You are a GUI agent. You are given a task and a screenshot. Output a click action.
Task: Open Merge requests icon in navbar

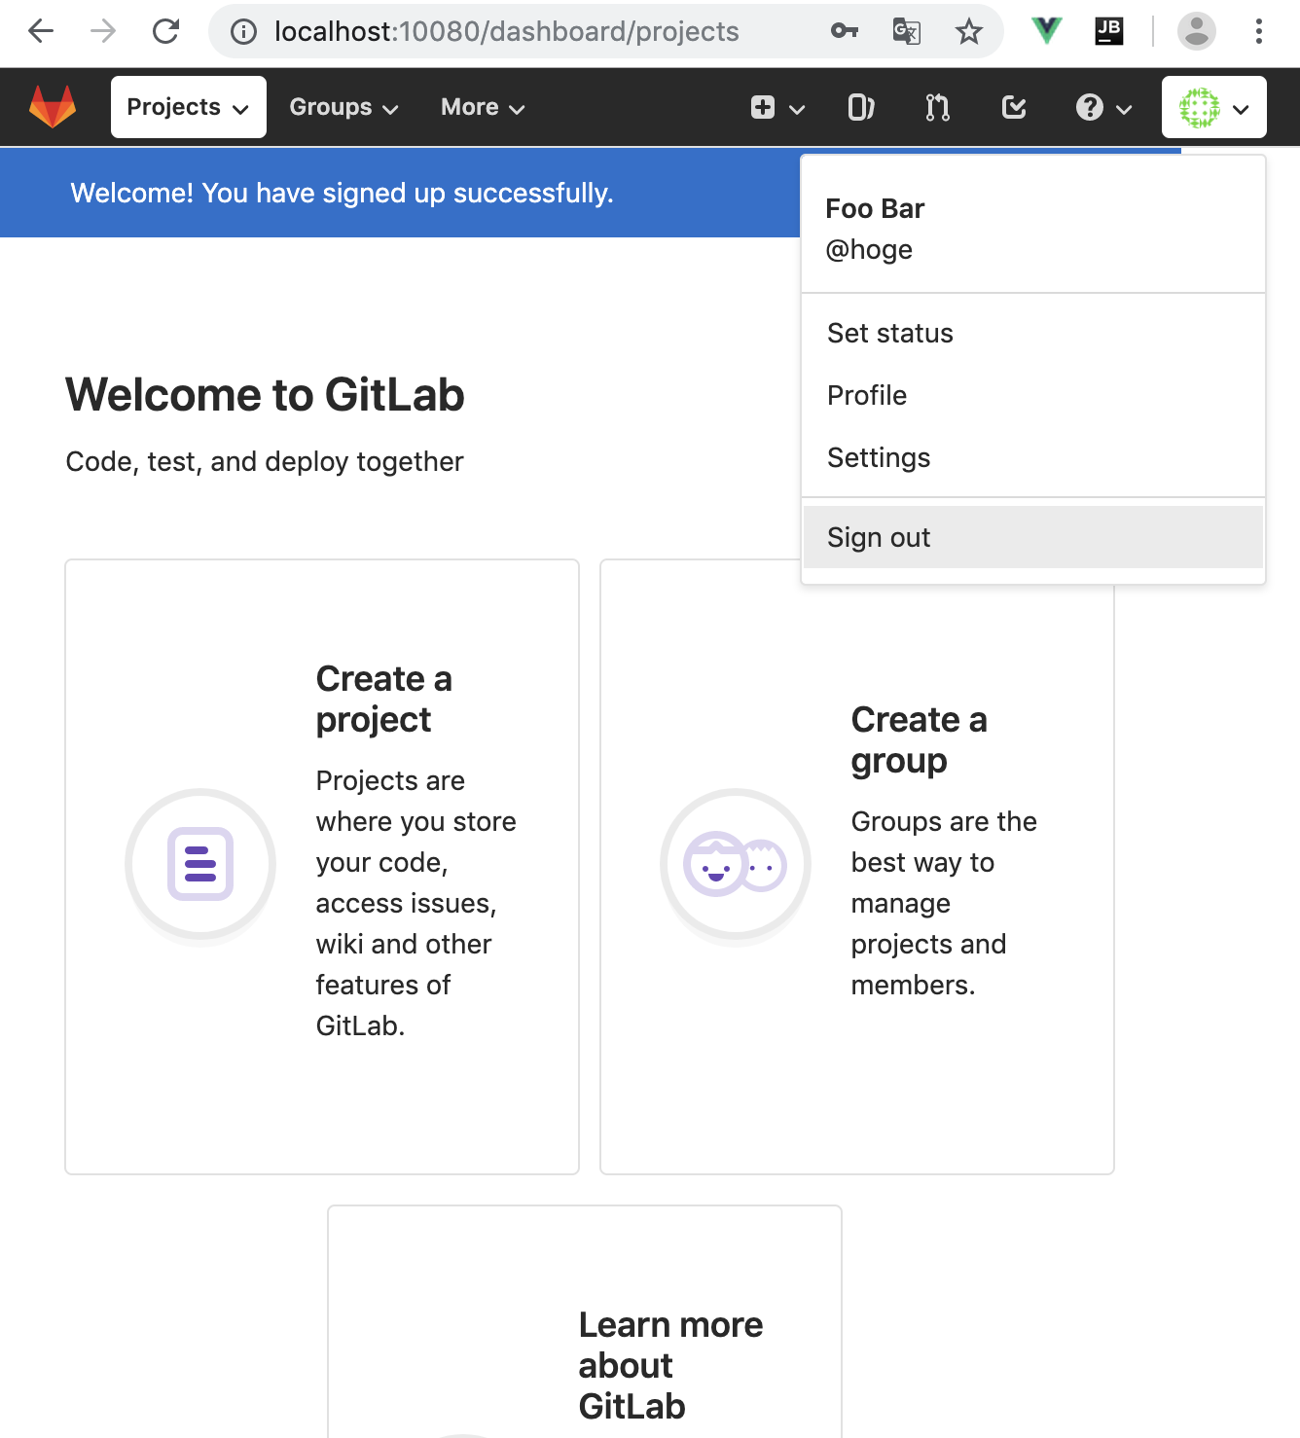coord(937,107)
